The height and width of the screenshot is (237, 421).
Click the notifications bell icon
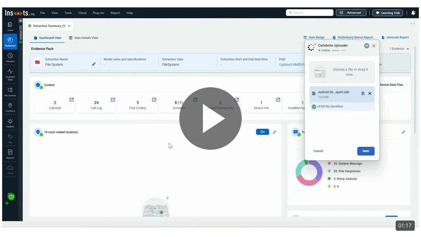coord(413,13)
